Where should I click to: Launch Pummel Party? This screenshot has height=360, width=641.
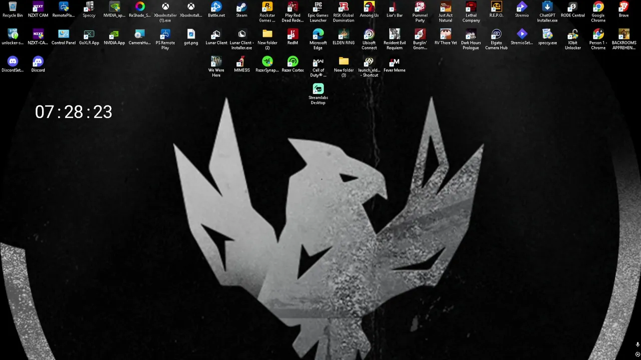pyautogui.click(x=420, y=12)
